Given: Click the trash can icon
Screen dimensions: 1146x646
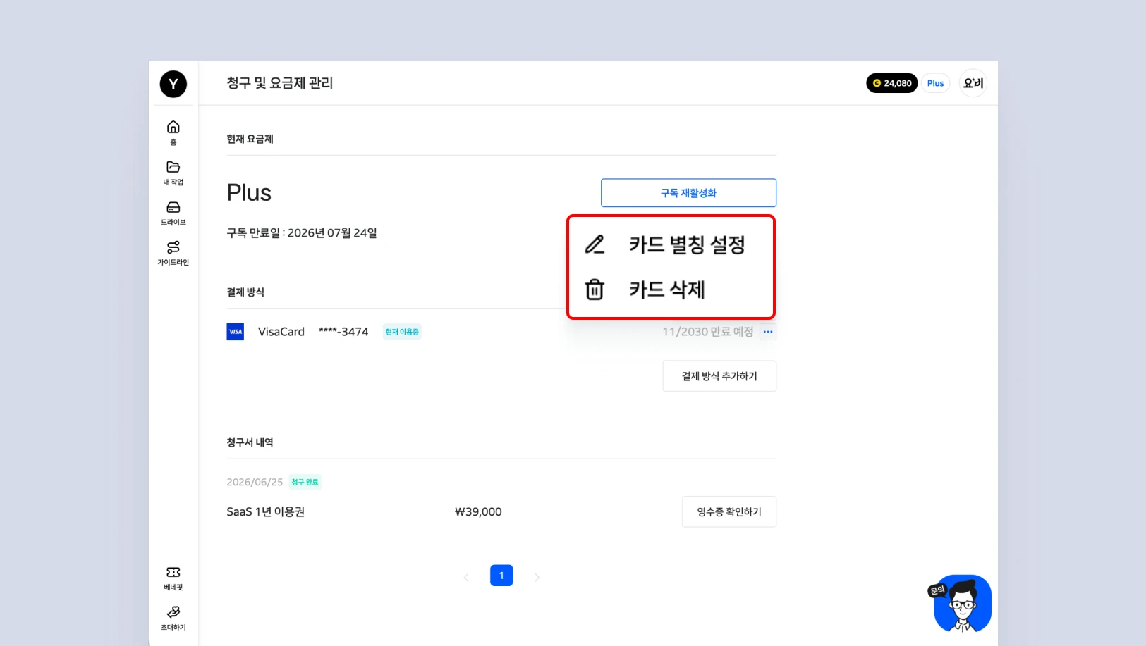Looking at the screenshot, I should click(595, 290).
